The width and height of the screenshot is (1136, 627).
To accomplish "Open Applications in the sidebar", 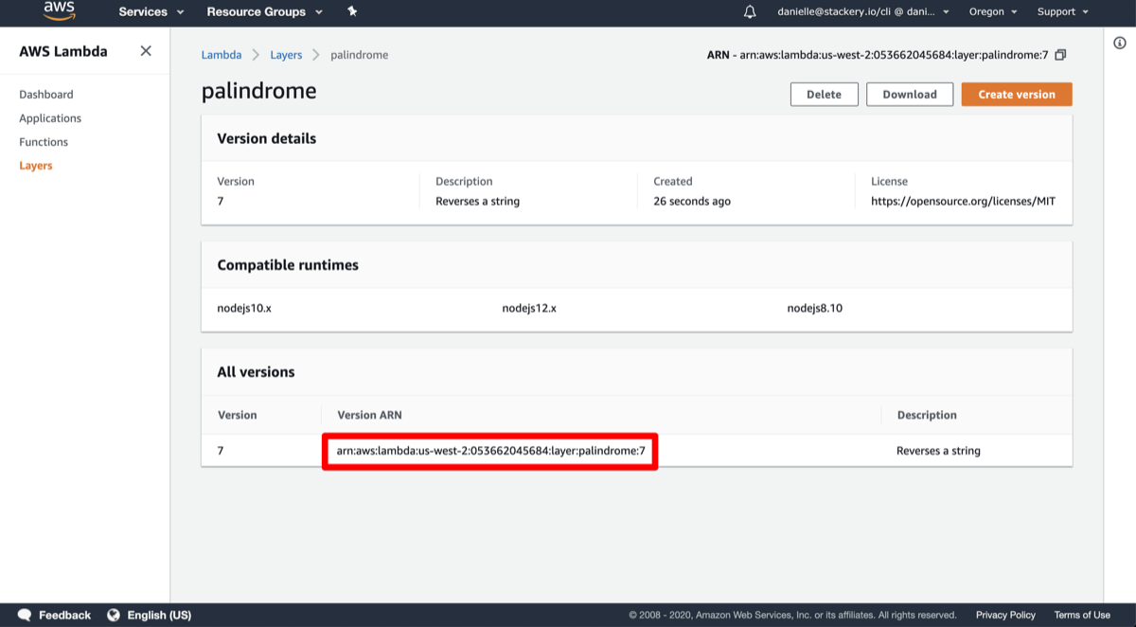I will (x=50, y=118).
